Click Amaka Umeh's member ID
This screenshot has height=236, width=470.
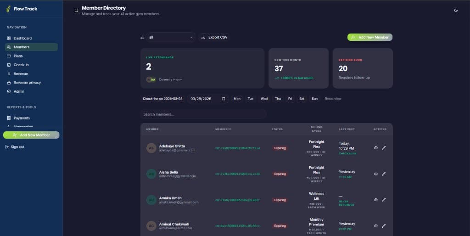tap(237, 200)
